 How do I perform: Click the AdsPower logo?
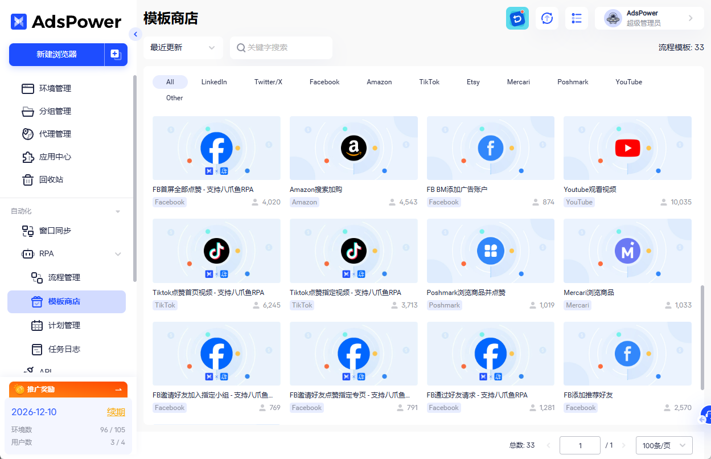[x=66, y=22]
